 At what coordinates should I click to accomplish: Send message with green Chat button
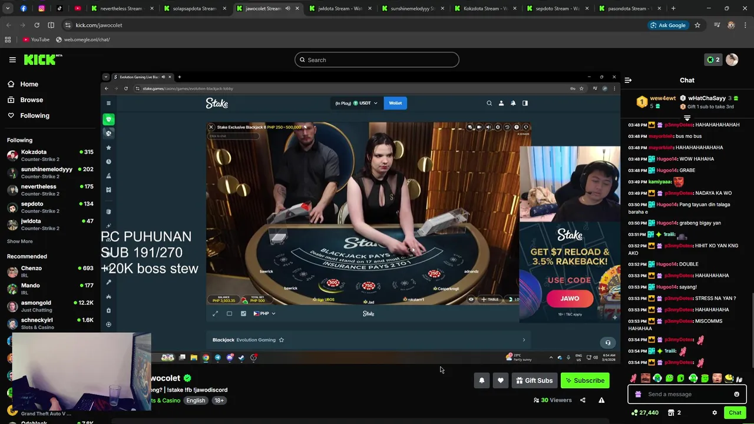[735, 413]
